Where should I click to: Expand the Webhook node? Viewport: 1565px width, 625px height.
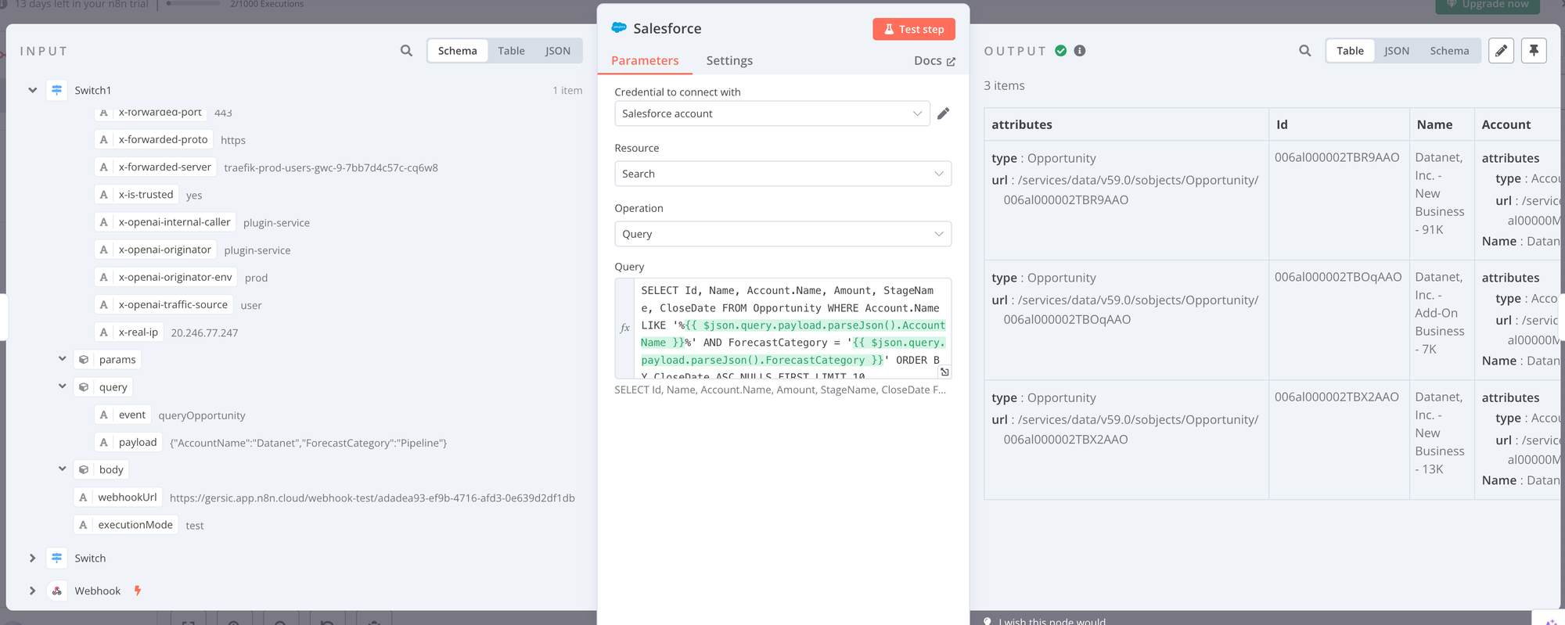(x=33, y=591)
